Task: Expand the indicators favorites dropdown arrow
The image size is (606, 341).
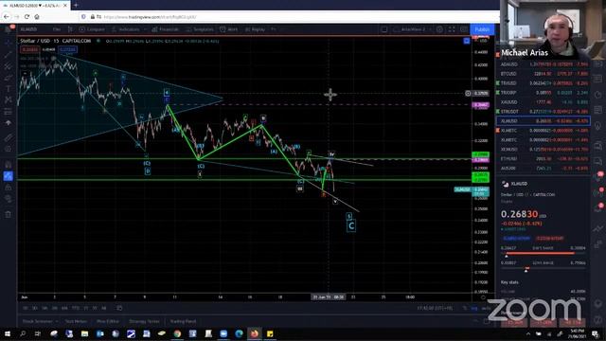Action: click(x=145, y=29)
